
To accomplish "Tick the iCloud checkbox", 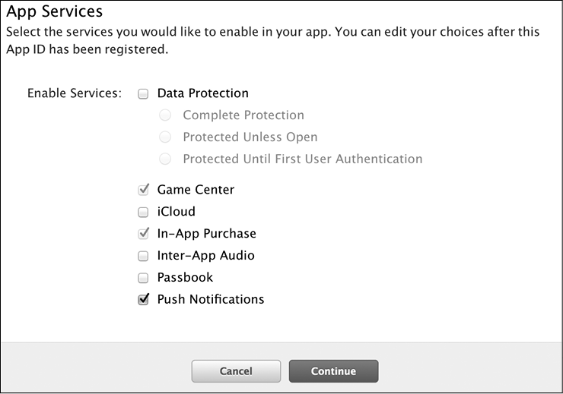I will click(x=143, y=213).
